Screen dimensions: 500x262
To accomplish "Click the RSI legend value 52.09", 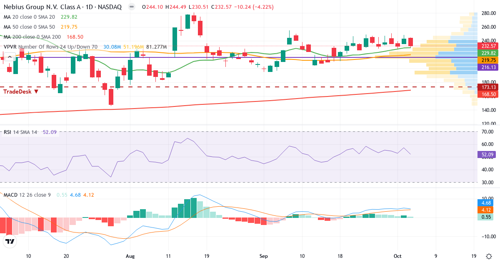I will [50, 132].
